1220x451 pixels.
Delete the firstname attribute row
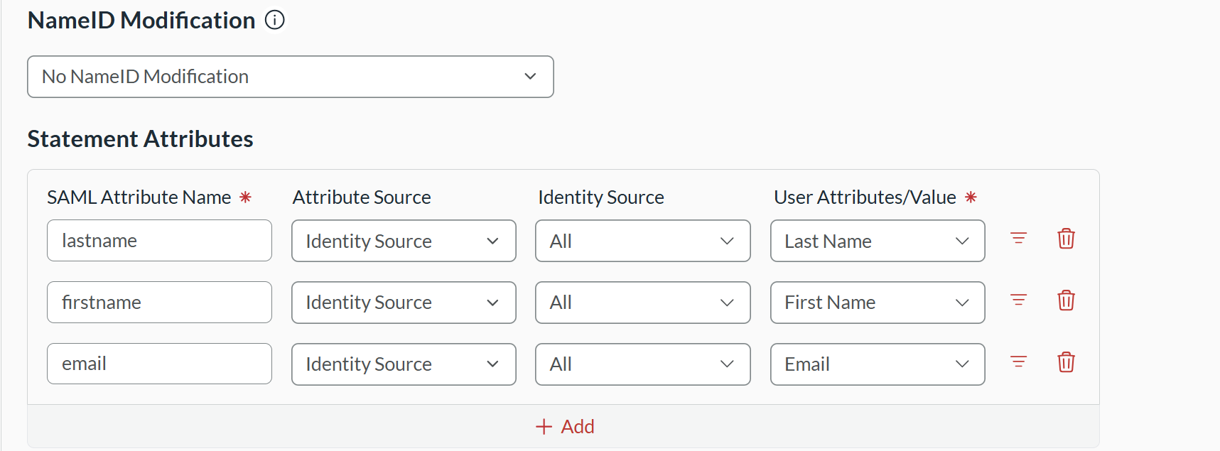coord(1066,300)
